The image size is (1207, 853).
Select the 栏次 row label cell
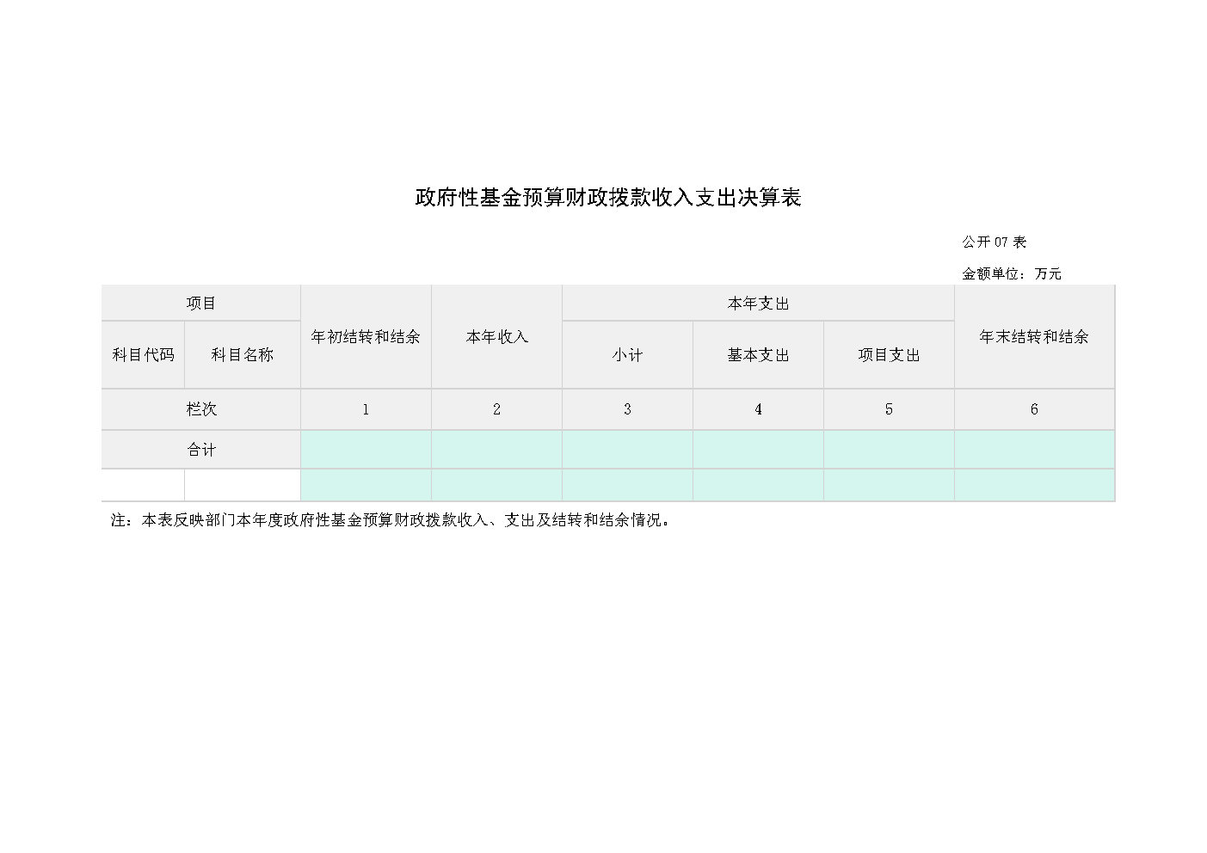click(x=200, y=409)
